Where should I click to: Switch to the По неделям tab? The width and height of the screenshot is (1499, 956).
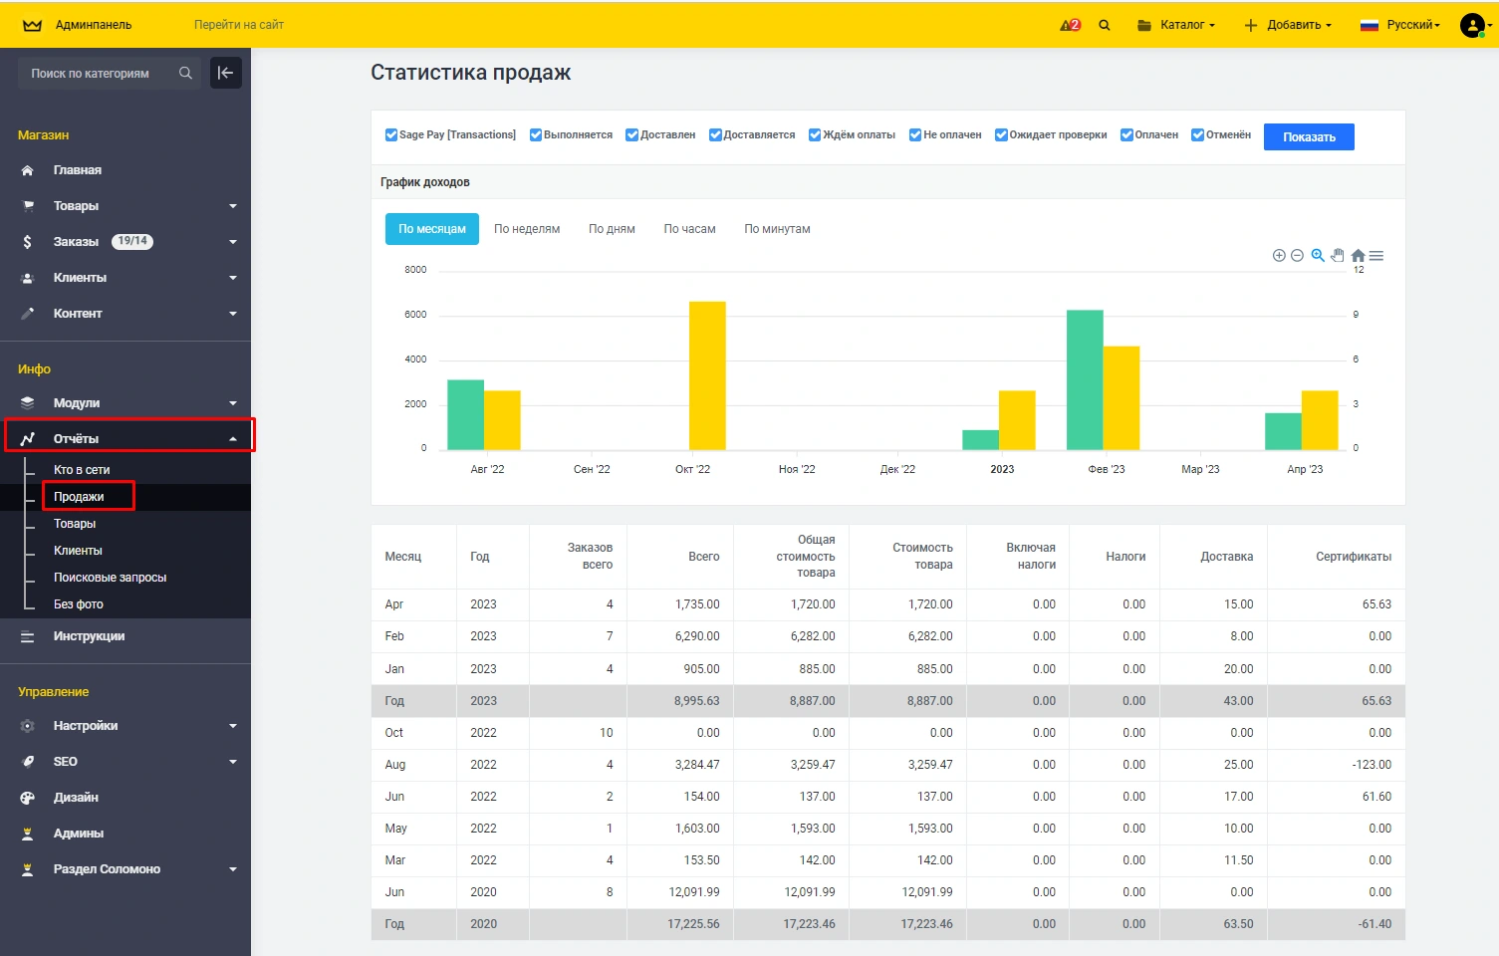527,229
